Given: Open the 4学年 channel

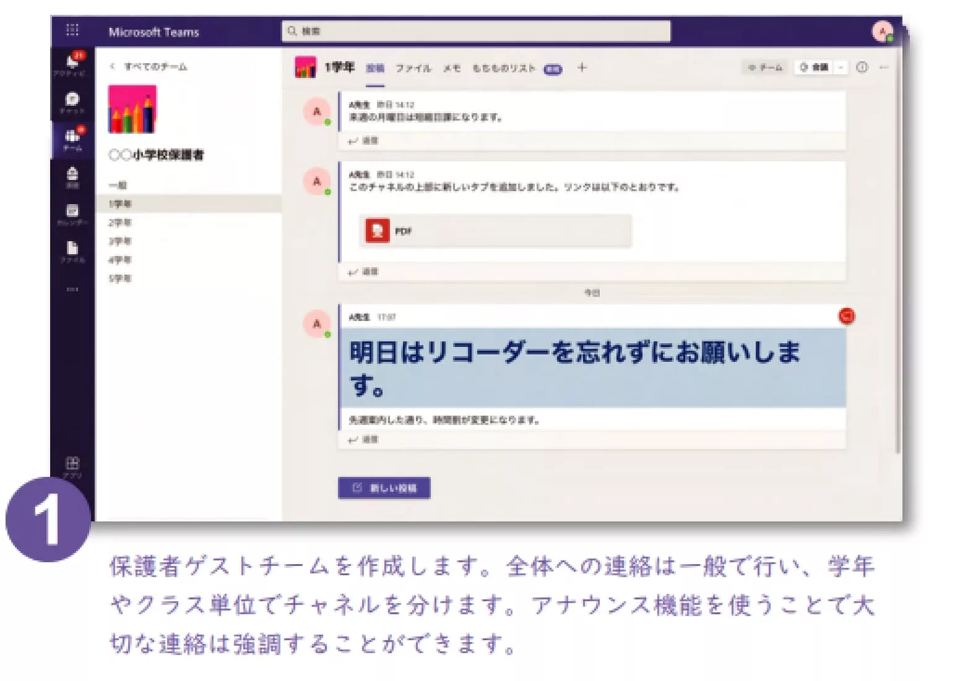Looking at the screenshot, I should [x=120, y=260].
